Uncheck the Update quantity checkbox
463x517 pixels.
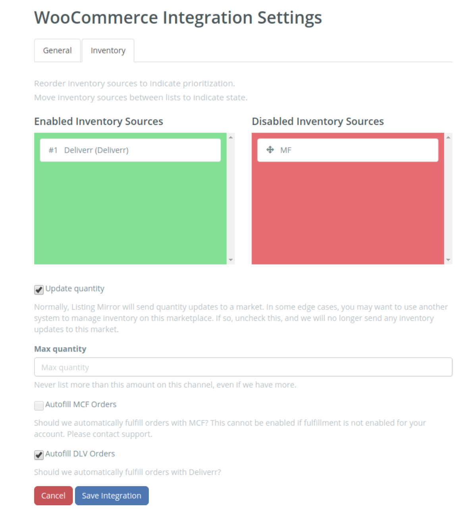(39, 290)
